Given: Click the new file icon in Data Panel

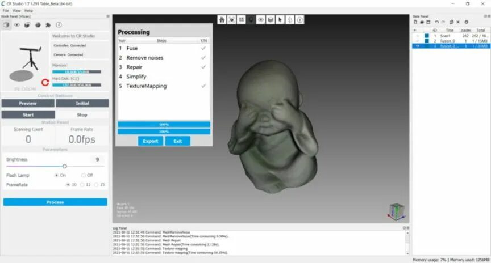Looking at the screenshot, I should (x=415, y=22).
